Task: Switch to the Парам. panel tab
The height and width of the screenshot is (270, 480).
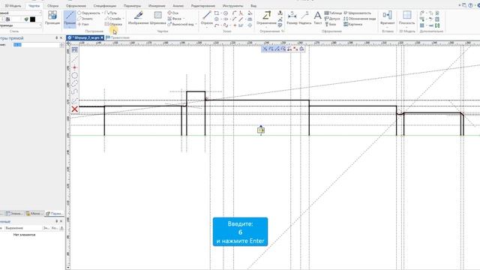Action: coord(54,213)
